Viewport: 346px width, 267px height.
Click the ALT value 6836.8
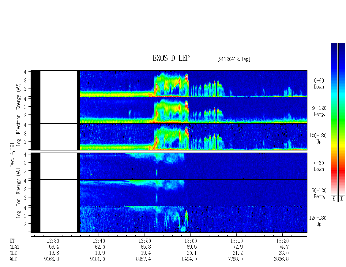[x=281, y=259]
